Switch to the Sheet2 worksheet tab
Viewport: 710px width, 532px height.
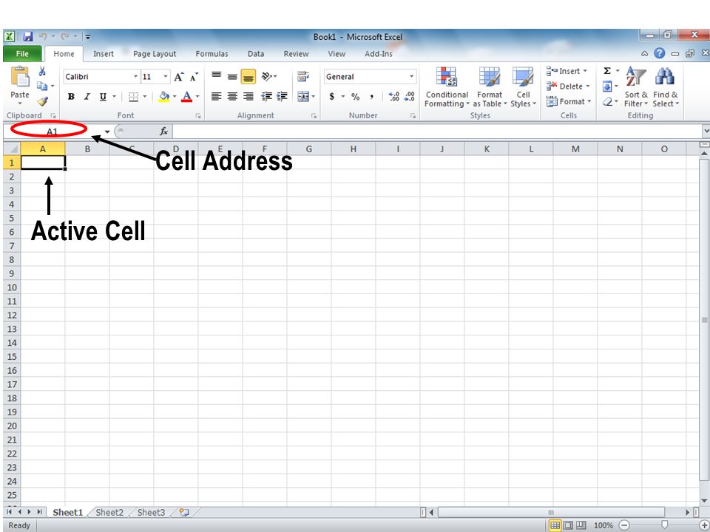[109, 512]
